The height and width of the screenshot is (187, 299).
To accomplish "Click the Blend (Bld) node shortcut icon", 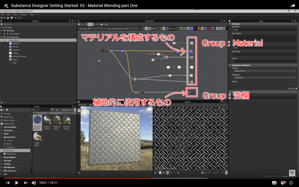I will [x=146, y=29].
